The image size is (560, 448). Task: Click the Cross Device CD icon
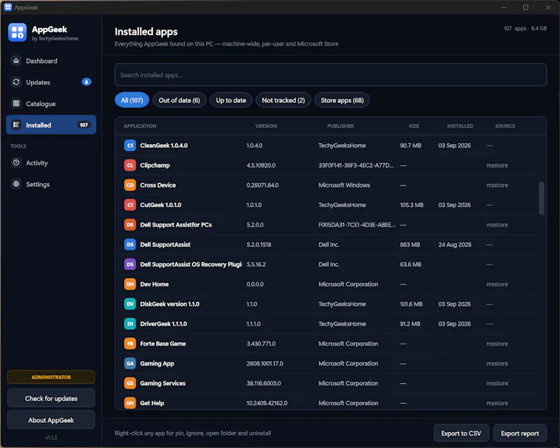point(130,185)
